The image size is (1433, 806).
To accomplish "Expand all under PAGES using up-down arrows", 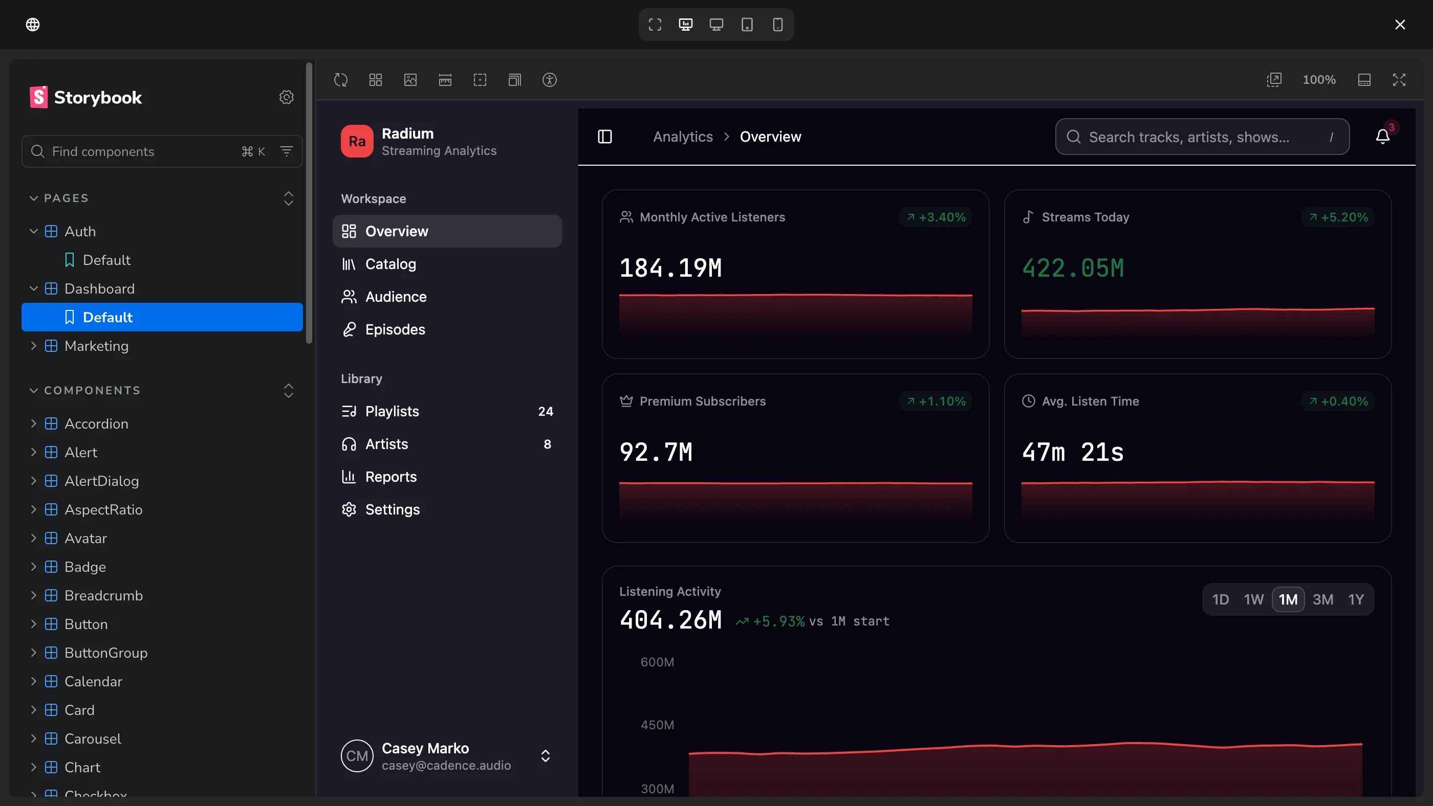I will 288,198.
